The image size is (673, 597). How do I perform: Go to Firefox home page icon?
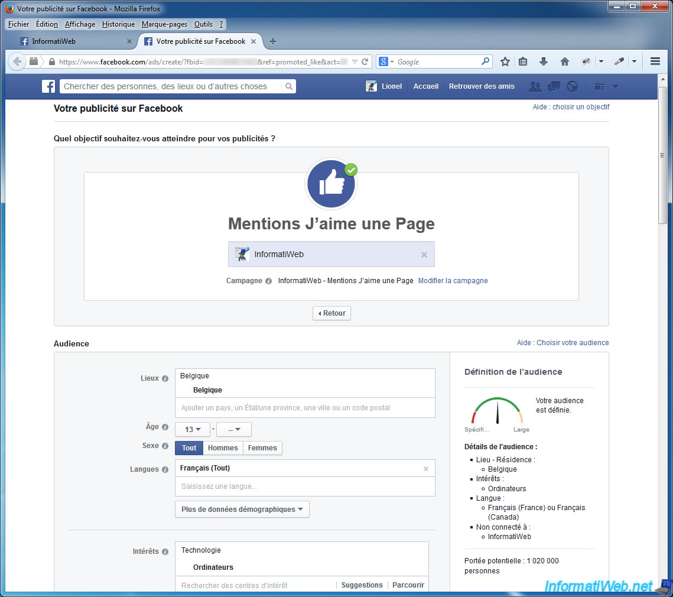pos(565,62)
